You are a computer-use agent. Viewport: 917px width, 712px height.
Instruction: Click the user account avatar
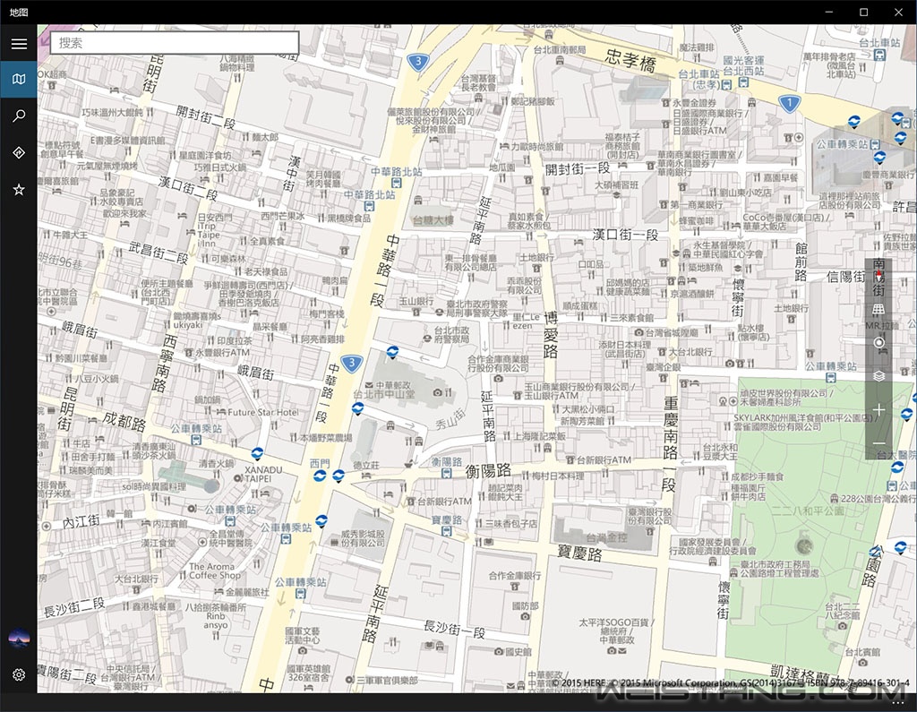tap(19, 638)
